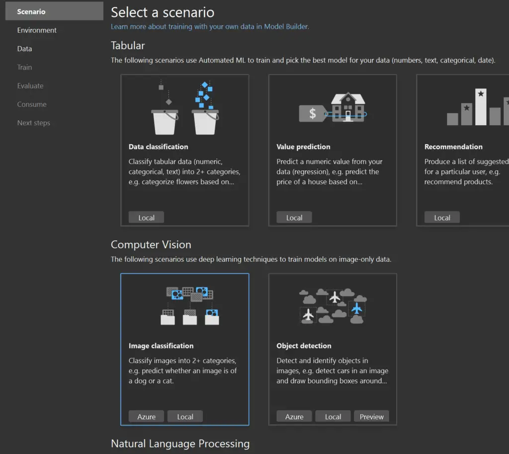The image size is (509, 454).
Task: Click Local under Object detection
Action: (x=333, y=416)
